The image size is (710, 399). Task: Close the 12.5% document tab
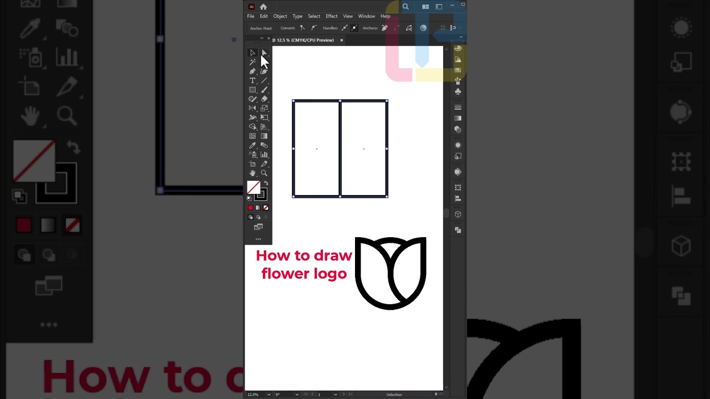[342, 40]
